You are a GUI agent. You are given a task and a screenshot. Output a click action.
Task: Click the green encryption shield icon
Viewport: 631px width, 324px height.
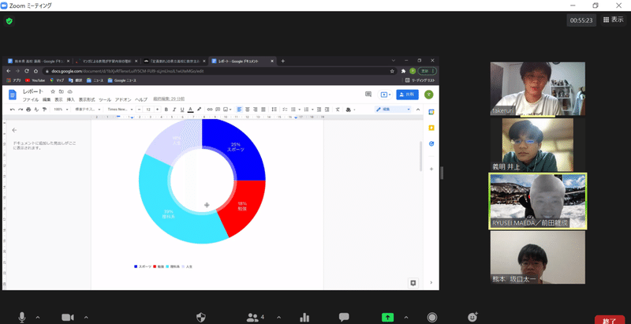pyautogui.click(x=9, y=21)
